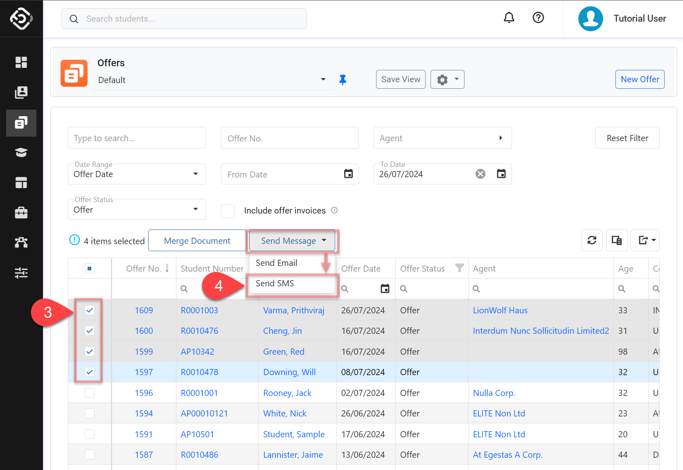This screenshot has width=683, height=470.
Task: Click the Offers module orange icon
Action: coord(74,73)
